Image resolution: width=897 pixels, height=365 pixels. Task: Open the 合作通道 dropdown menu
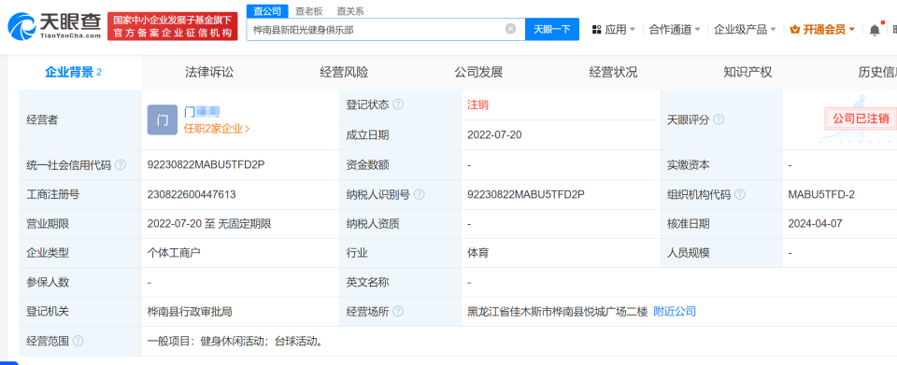(x=675, y=30)
